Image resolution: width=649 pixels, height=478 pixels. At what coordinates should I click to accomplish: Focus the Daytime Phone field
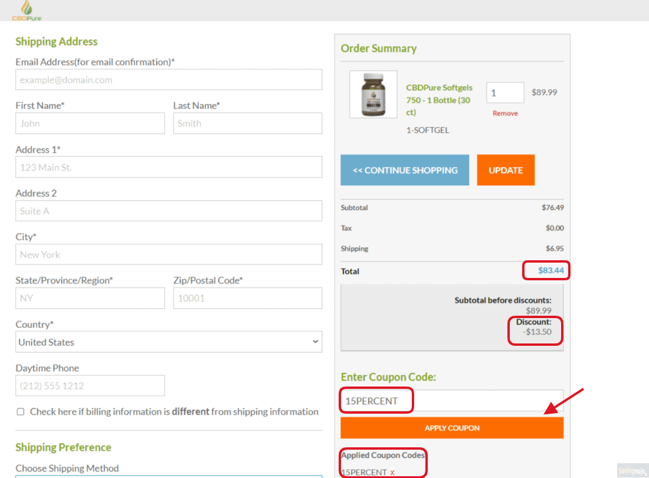pyautogui.click(x=90, y=386)
